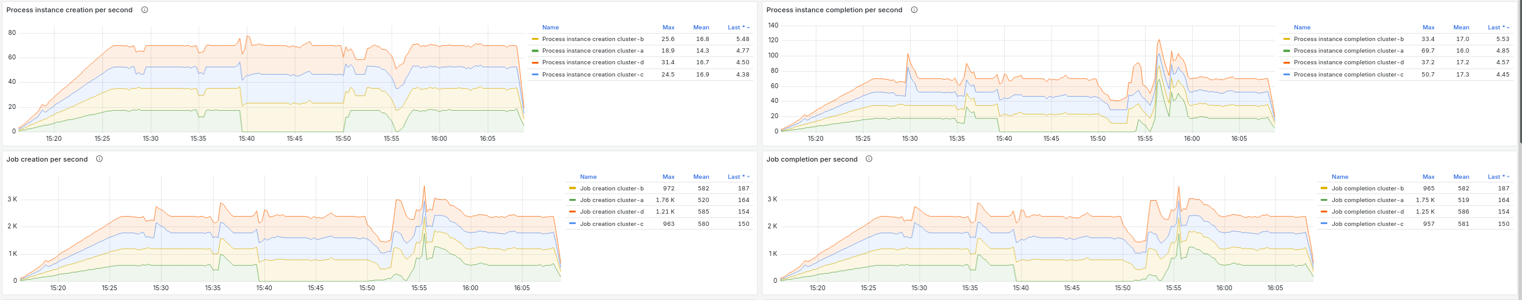Image resolution: width=1522 pixels, height=300 pixels.
Task: Sort Process instance creation legend by Max
Action: point(668,28)
